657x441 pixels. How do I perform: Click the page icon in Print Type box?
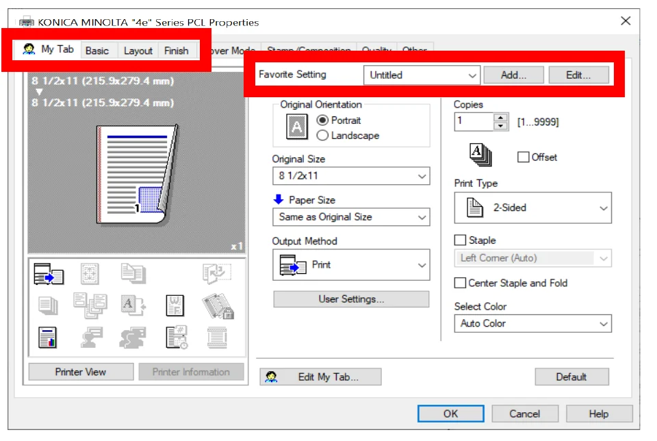pyautogui.click(x=475, y=207)
